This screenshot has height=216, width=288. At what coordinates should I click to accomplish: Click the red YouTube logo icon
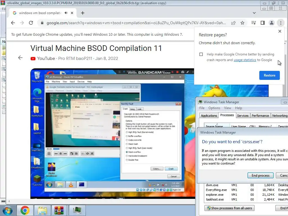tap(33, 58)
